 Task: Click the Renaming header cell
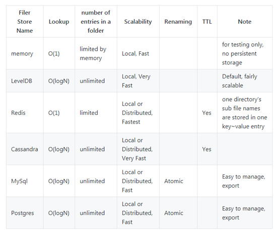[x=178, y=22]
